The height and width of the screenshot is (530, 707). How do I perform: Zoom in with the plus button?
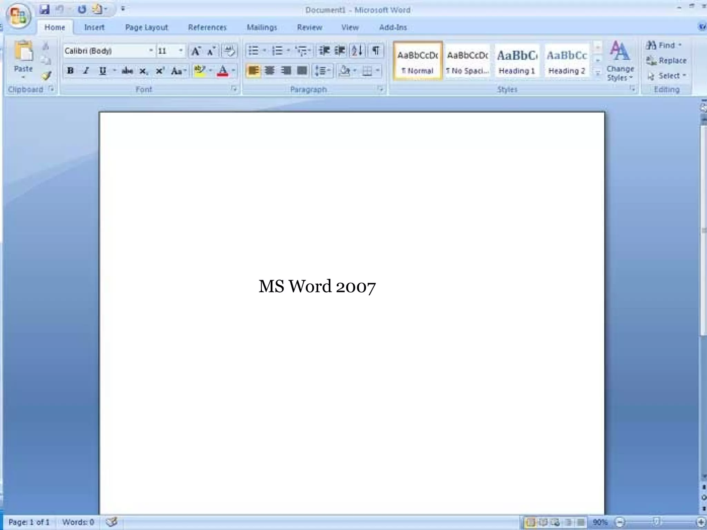tap(701, 522)
